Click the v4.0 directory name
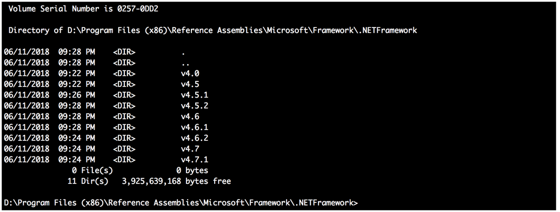 [x=190, y=74]
